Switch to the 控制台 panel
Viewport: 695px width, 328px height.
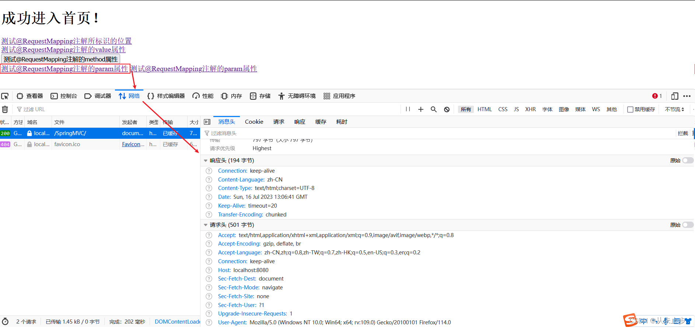pos(64,96)
